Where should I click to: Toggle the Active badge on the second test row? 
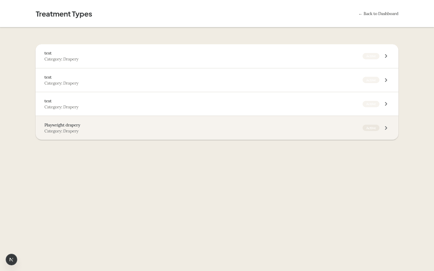[371, 80]
